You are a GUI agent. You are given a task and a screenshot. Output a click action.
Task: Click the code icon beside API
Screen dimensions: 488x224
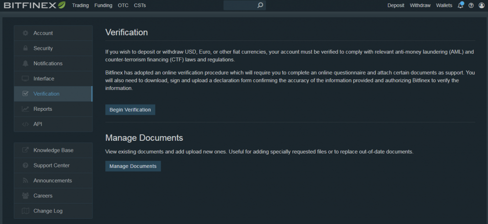pos(26,124)
